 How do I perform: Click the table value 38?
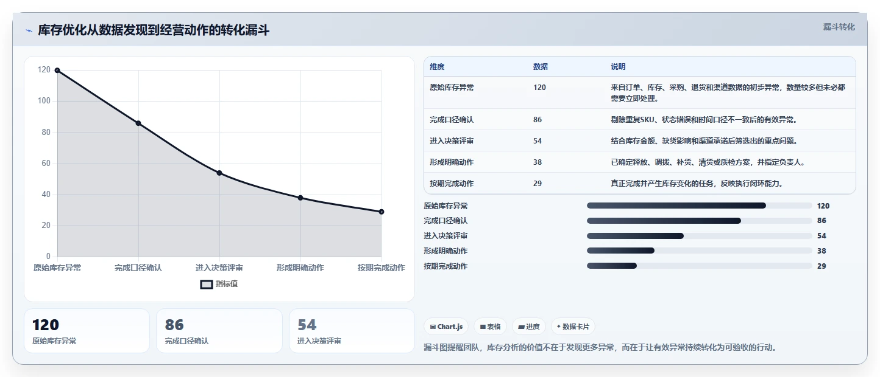point(538,162)
